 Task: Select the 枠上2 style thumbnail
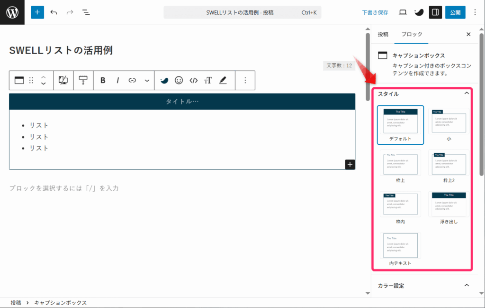(x=449, y=167)
